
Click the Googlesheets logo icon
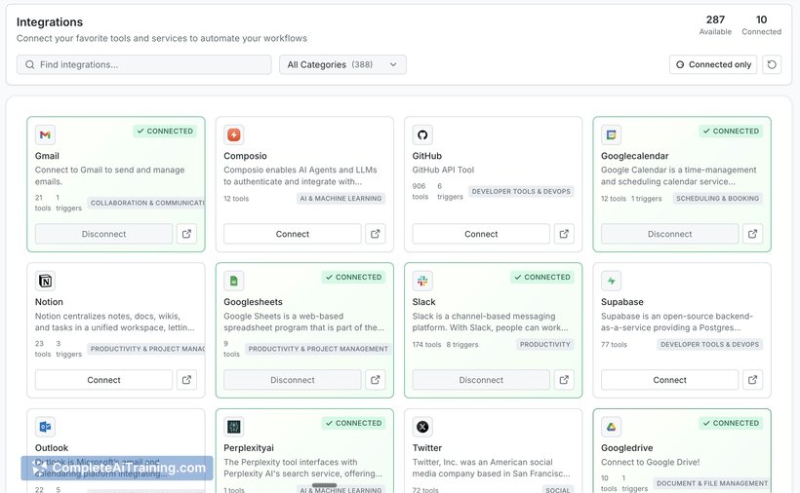pos(234,282)
